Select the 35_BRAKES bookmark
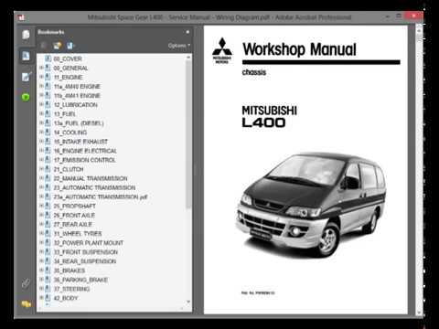Screen dimensions: 439x329 70,271
